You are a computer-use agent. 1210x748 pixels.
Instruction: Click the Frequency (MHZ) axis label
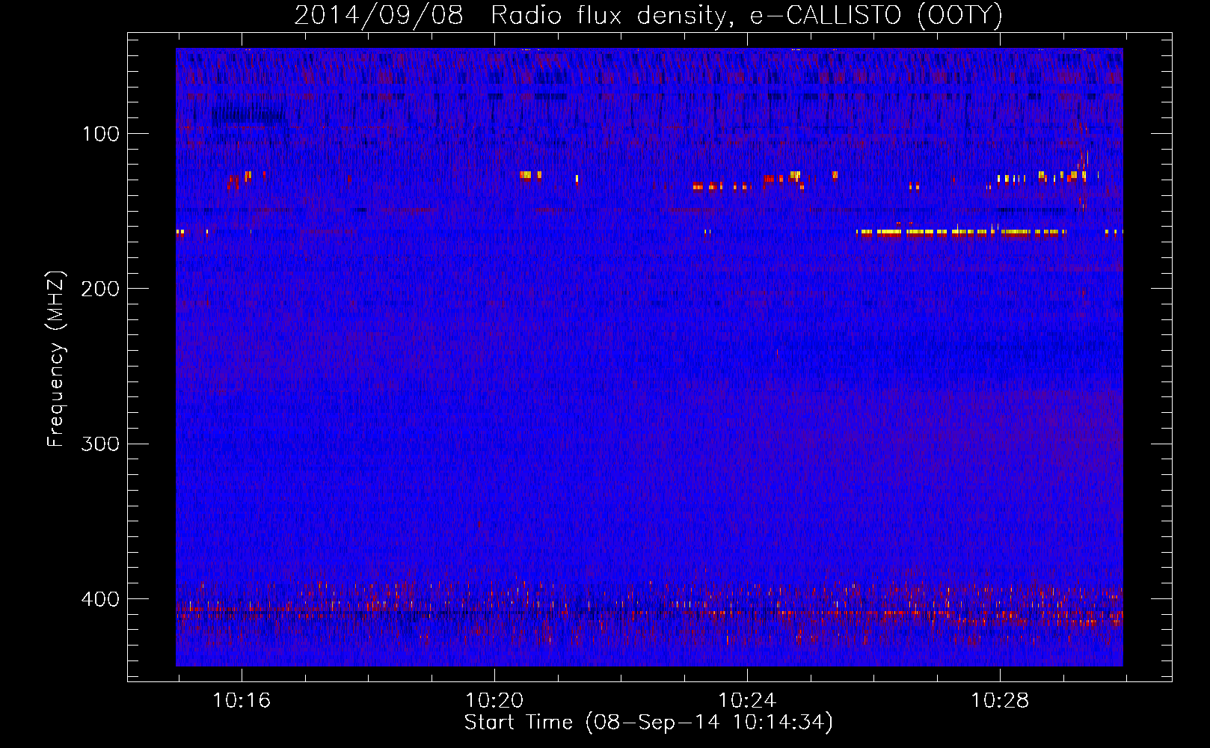[x=56, y=359]
